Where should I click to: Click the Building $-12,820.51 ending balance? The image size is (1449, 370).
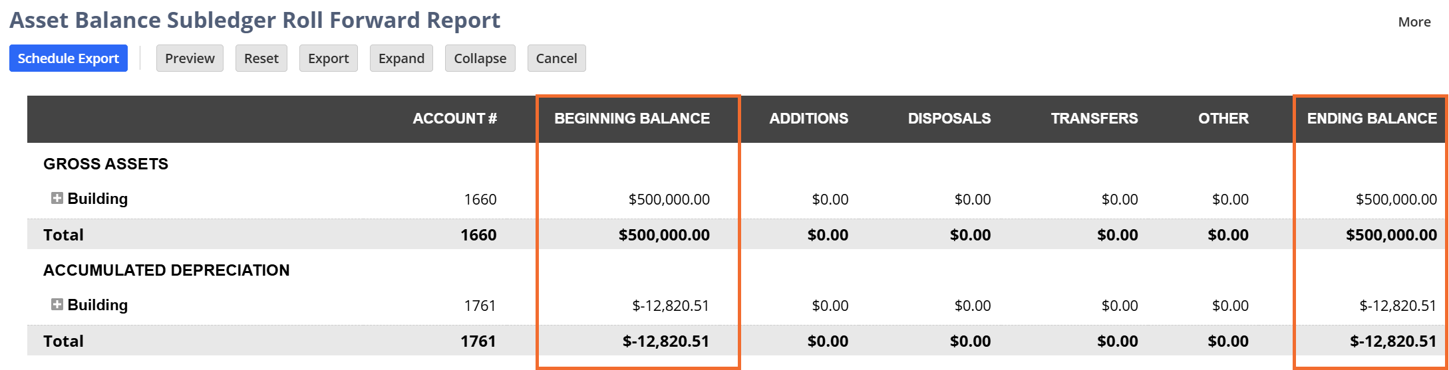[1398, 306]
